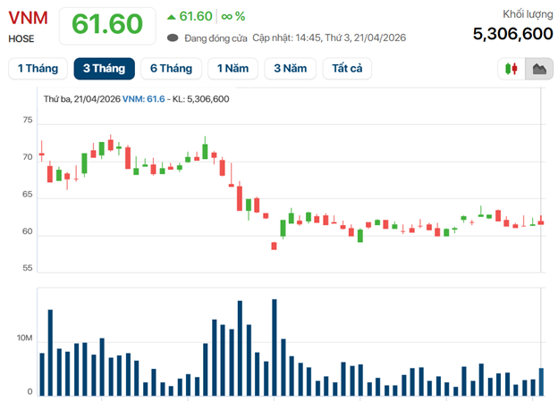The width and height of the screenshot is (558, 401).
Task: Switch to candlestick chart view
Action: click(512, 69)
